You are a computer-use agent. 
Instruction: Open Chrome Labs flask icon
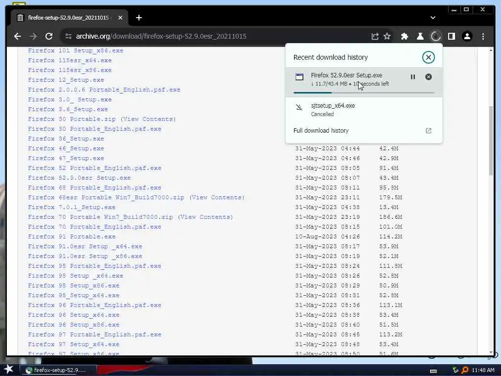(x=420, y=36)
